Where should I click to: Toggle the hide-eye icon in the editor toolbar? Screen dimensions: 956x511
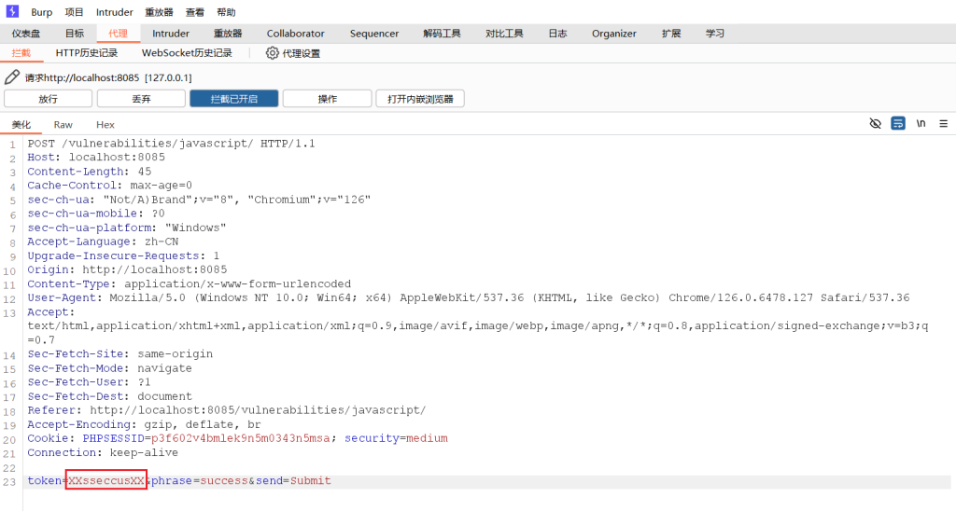click(875, 123)
